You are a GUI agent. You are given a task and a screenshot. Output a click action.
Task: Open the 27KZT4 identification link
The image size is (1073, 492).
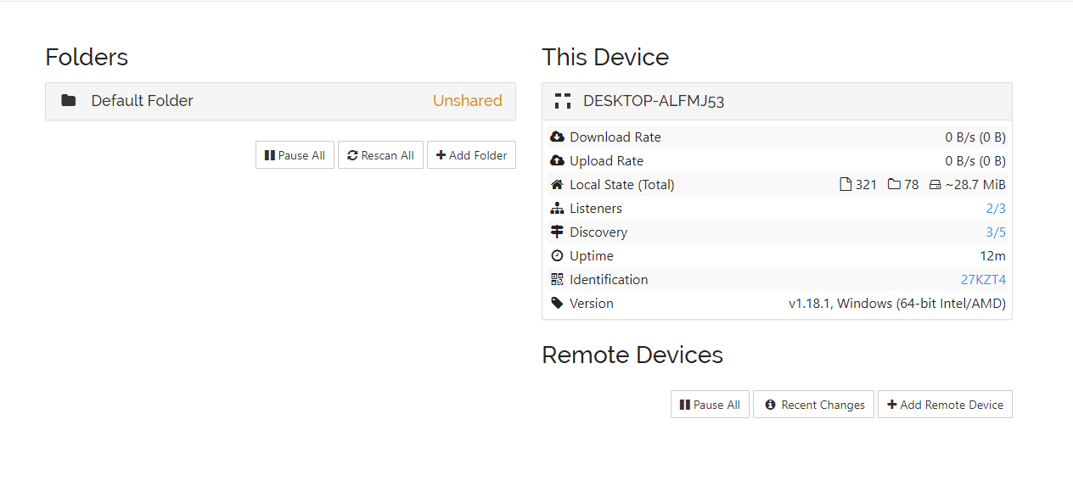tap(983, 279)
